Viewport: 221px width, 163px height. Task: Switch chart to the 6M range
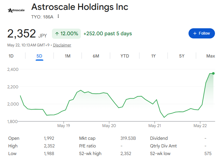(96, 56)
